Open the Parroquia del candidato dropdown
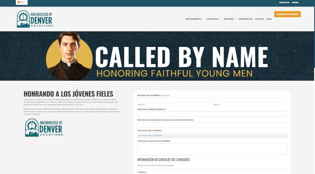Image resolution: width=315 pixels, height=174 pixels. pyautogui.click(x=212, y=135)
